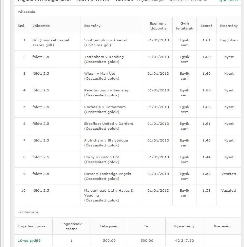Select the Tottenham v Reading event
The height and width of the screenshot is (247, 244).
tap(104, 57)
